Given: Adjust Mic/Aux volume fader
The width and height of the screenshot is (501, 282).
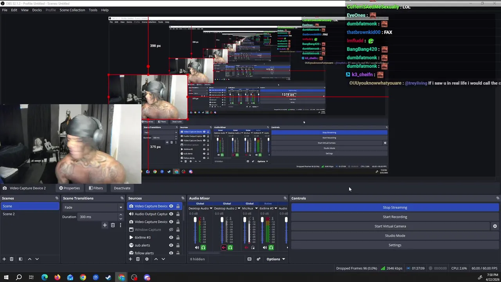Looking at the screenshot, I should 245,220.
